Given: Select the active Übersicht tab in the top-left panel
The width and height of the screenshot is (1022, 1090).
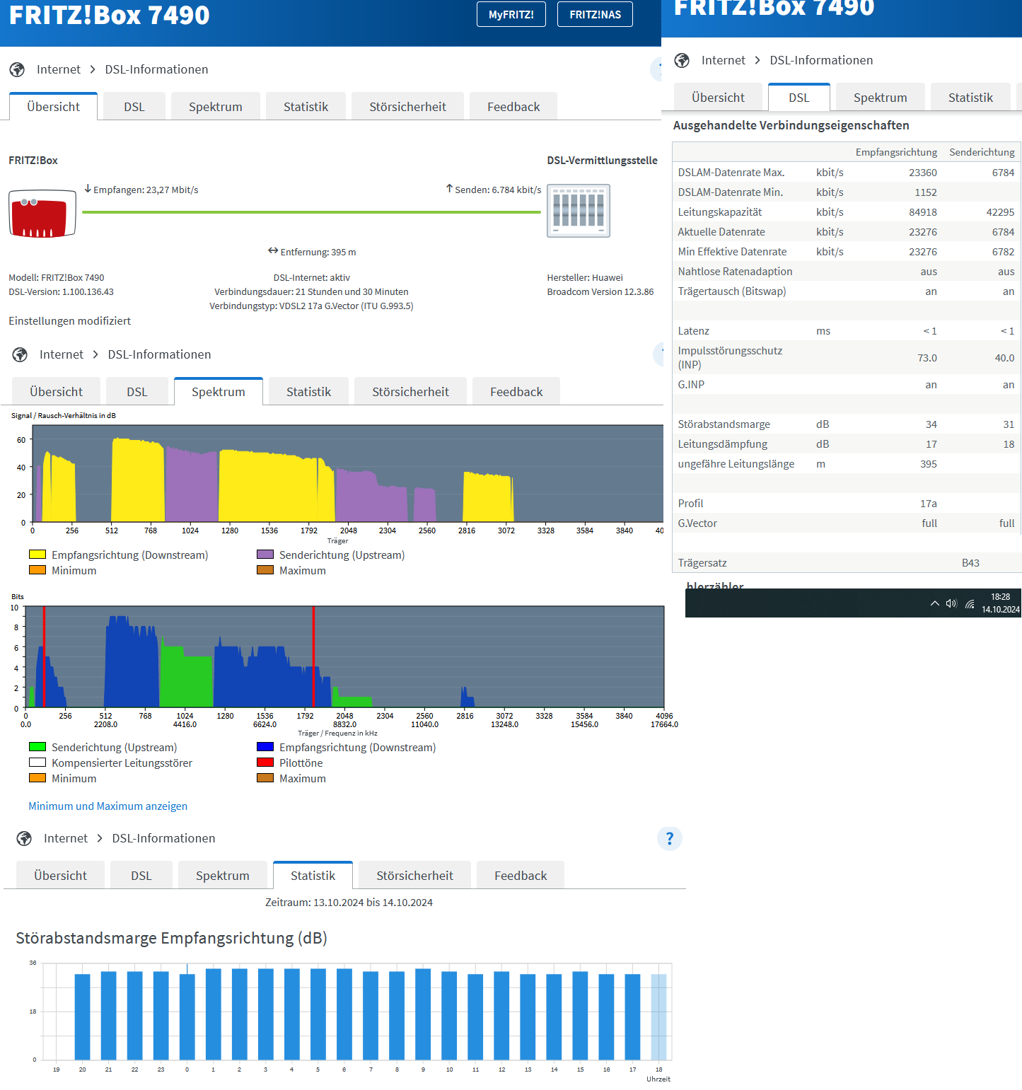Looking at the screenshot, I should pos(53,106).
